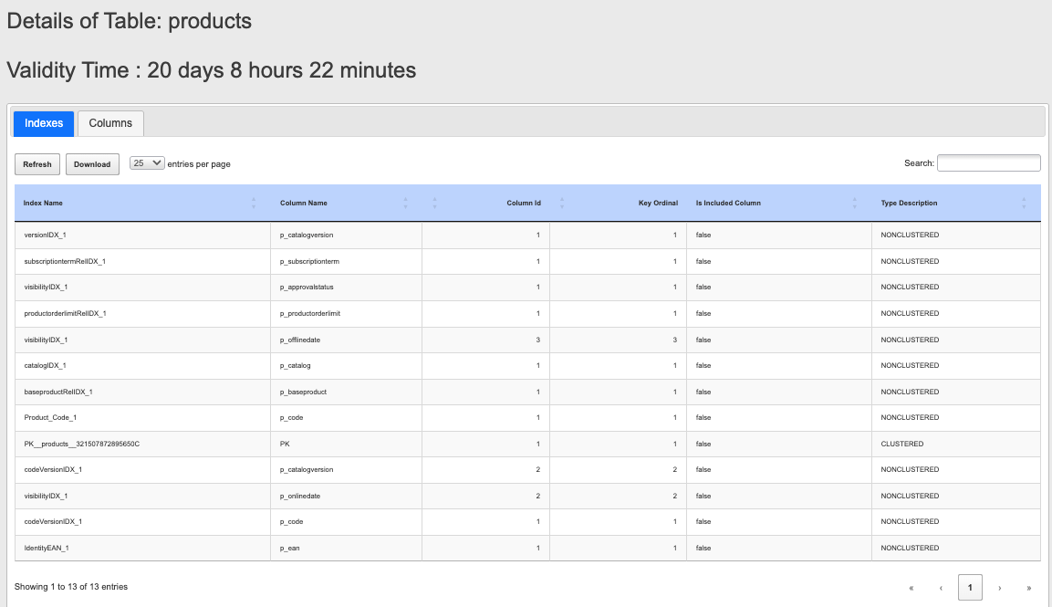Select the IdentityEAN_1 index cell
The width and height of the screenshot is (1052, 607).
tap(143, 548)
